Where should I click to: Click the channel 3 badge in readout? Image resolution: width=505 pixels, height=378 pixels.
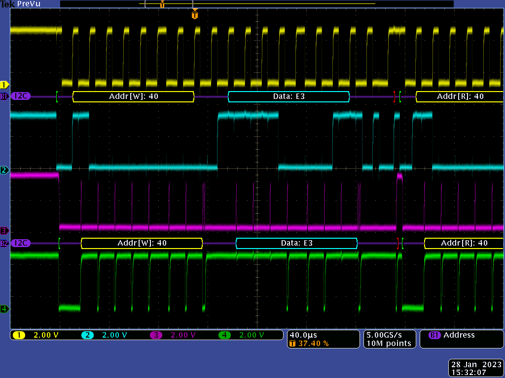click(x=156, y=335)
